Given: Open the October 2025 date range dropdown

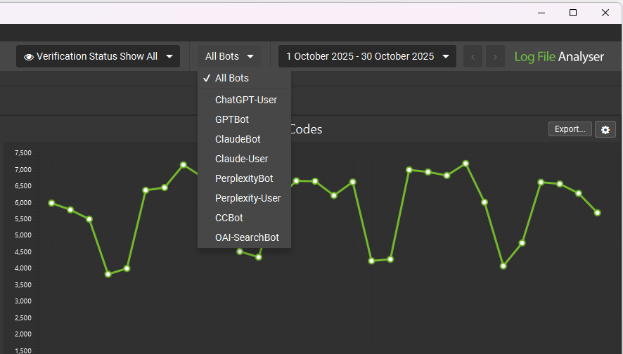Looking at the screenshot, I should point(367,57).
